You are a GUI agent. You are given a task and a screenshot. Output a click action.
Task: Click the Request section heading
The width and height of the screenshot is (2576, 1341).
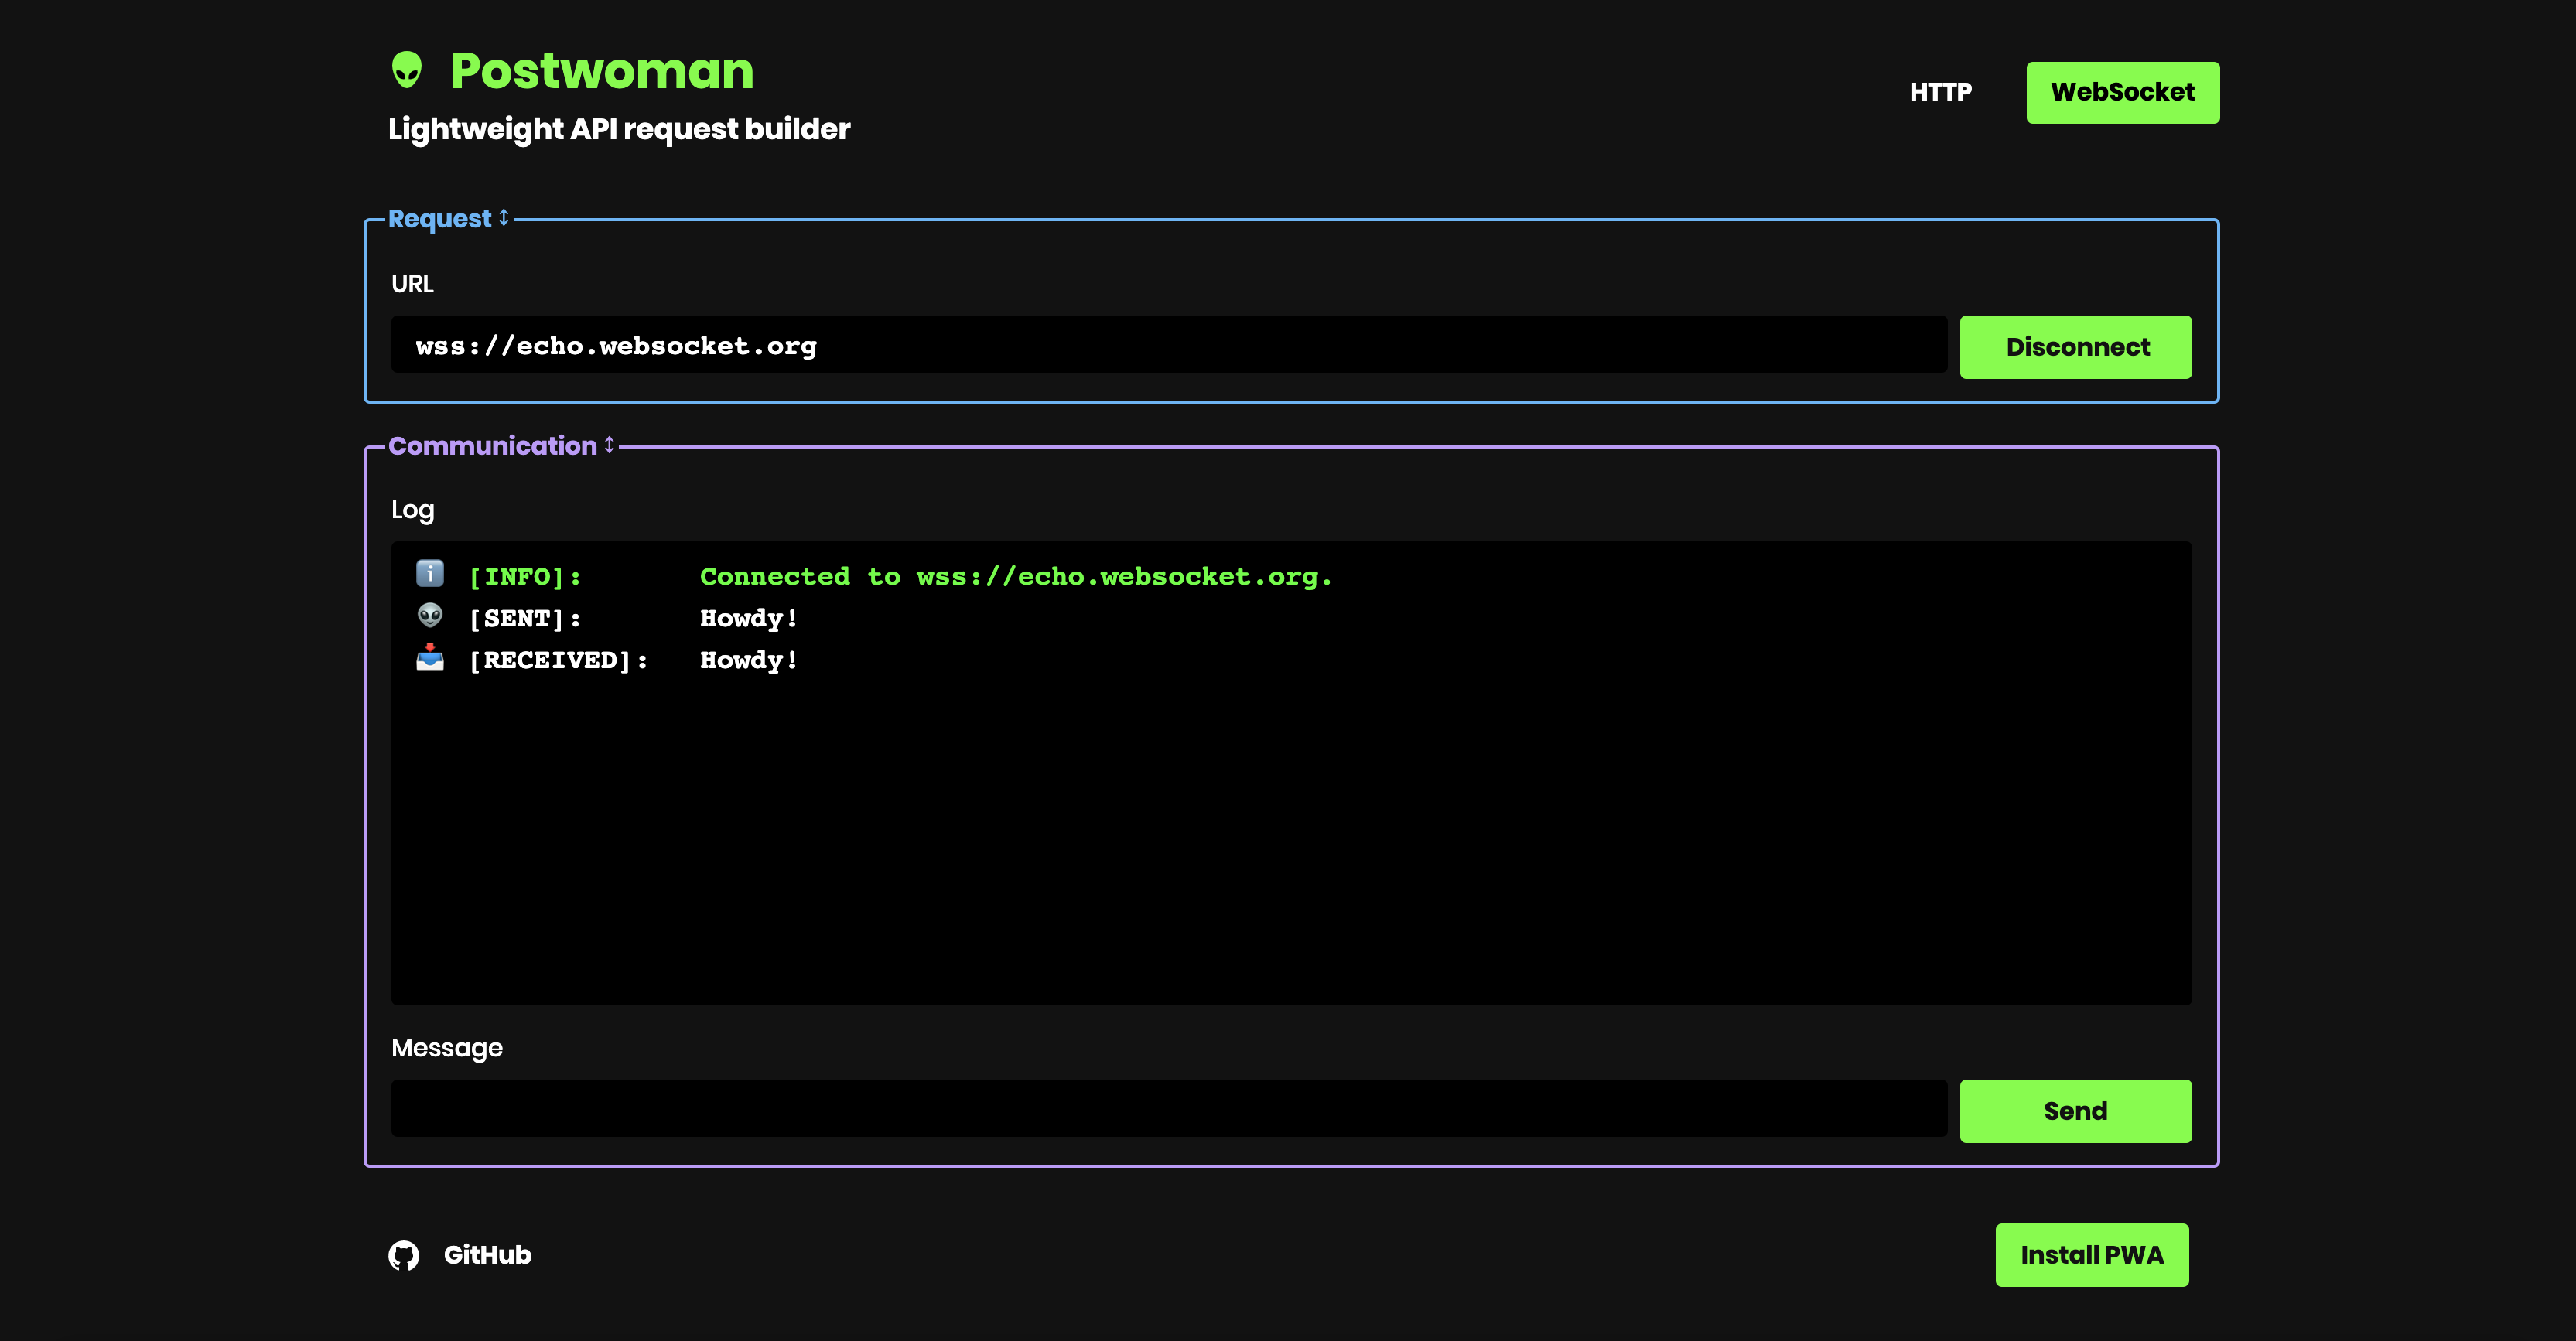coord(439,218)
